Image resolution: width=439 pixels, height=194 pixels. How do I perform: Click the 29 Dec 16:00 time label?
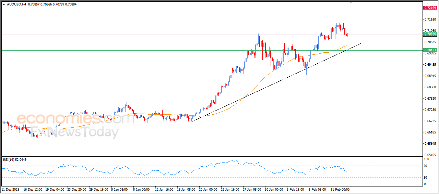point(99,189)
